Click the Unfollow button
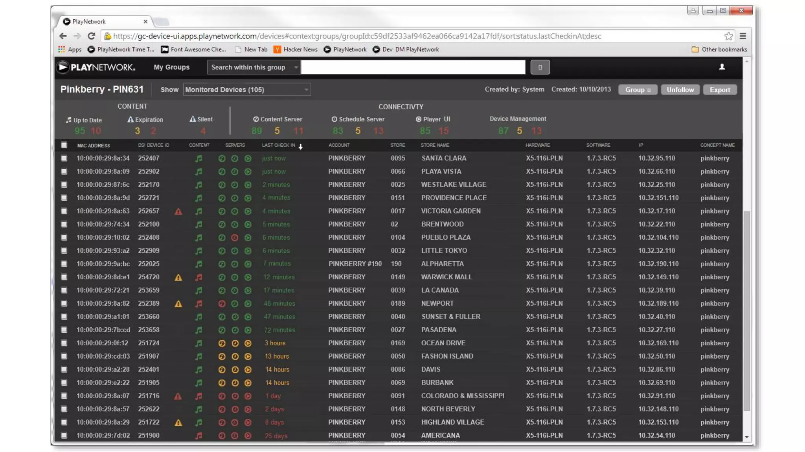The width and height of the screenshot is (805, 452). (x=680, y=90)
